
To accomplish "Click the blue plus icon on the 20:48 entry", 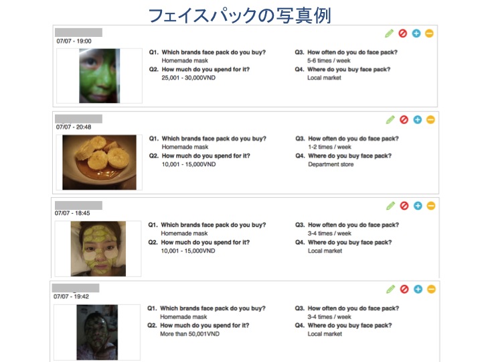I will tap(418, 120).
